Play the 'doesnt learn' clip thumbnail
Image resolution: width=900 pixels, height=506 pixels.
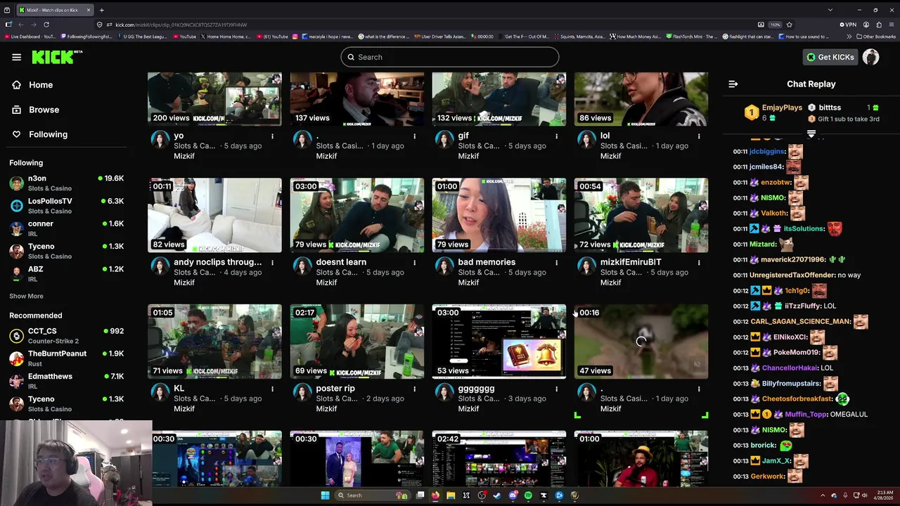tap(357, 215)
